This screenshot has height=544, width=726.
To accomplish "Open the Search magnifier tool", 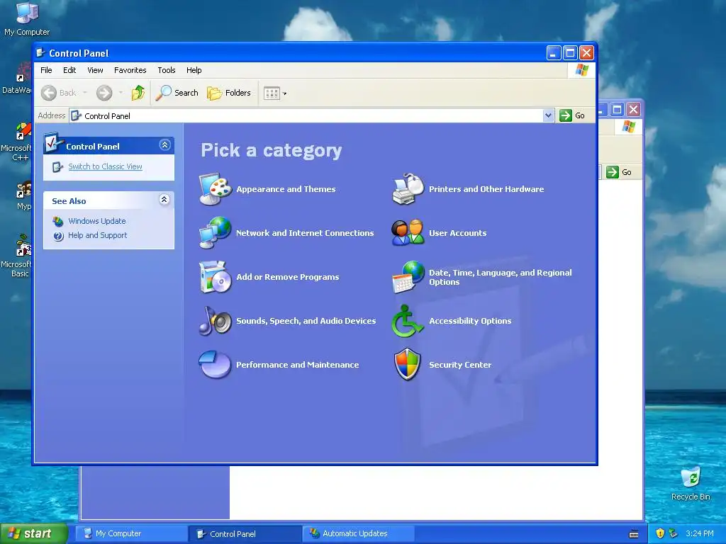I will point(177,93).
